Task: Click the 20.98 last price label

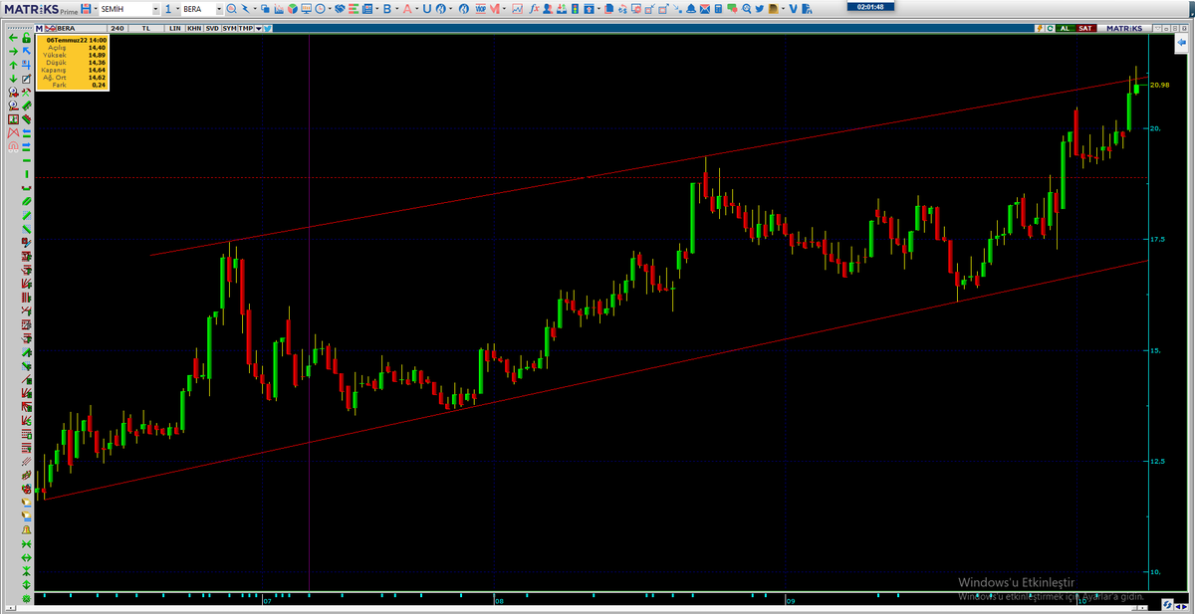Action: pos(1159,85)
